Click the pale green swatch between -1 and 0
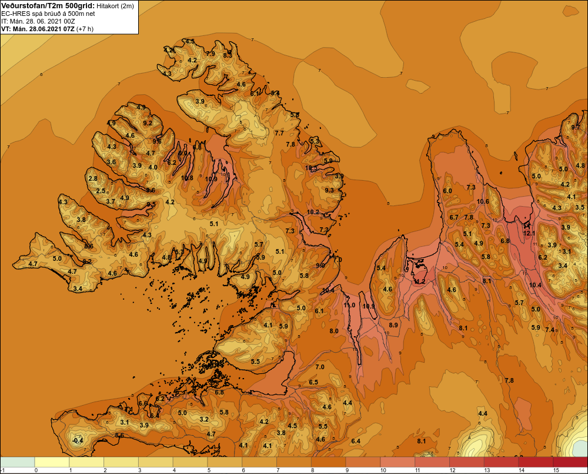Viewport: 588px width, 474px height. pyautogui.click(x=17, y=462)
